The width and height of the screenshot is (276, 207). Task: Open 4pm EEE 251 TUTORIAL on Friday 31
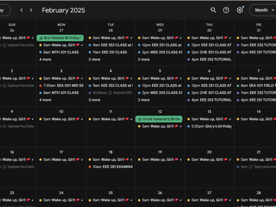(x=256, y=52)
